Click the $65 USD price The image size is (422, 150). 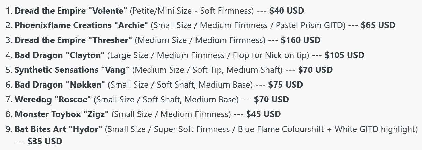pyautogui.click(x=378, y=25)
